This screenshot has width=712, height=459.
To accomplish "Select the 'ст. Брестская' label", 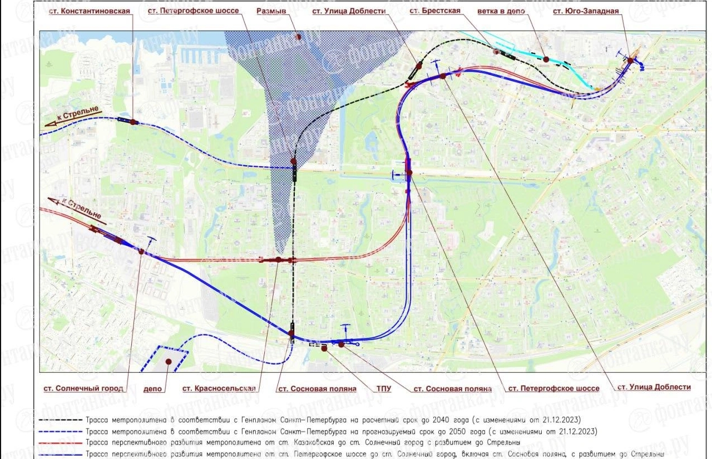I will tap(433, 11).
